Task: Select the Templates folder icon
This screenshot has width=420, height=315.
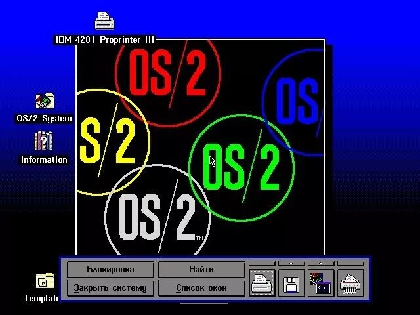Action: (x=45, y=281)
